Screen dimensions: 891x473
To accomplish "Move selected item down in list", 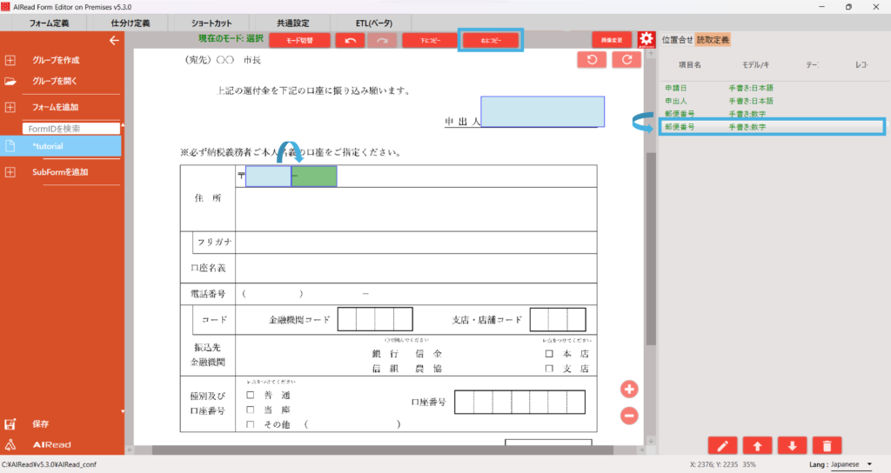I will pos(792,445).
